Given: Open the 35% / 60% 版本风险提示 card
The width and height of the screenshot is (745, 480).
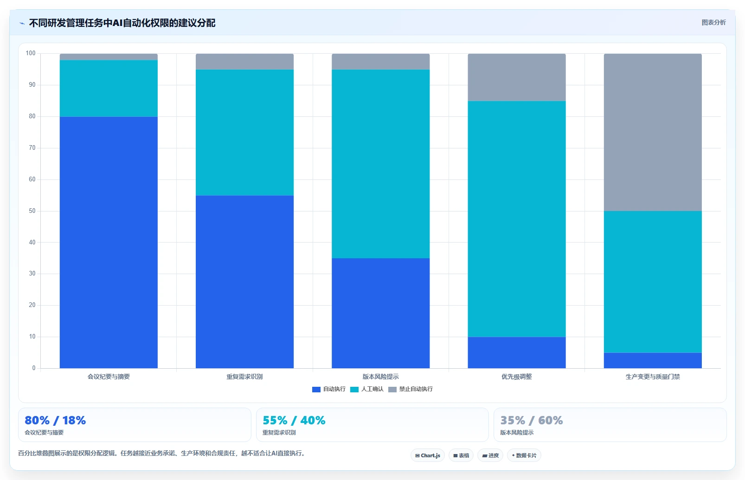Looking at the screenshot, I should (610, 425).
